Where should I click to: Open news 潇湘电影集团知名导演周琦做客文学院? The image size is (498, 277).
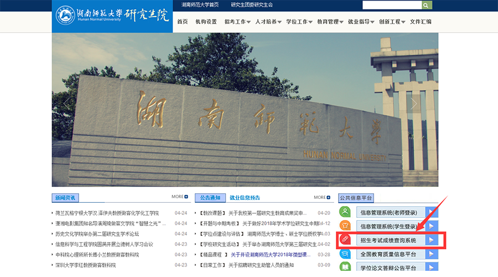pos(111,224)
